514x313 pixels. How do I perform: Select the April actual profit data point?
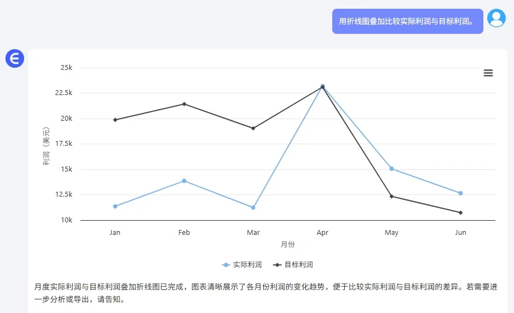(x=322, y=86)
